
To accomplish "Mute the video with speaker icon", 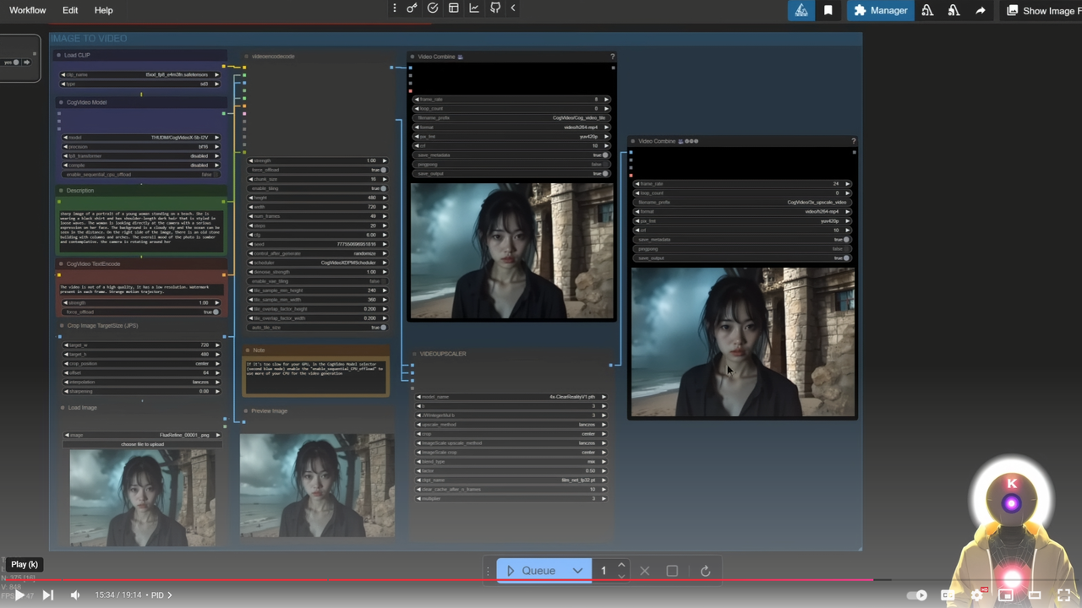I will pyautogui.click(x=75, y=595).
